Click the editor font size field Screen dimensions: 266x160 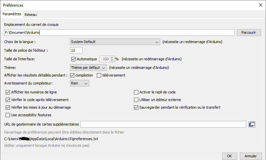tap(76, 50)
